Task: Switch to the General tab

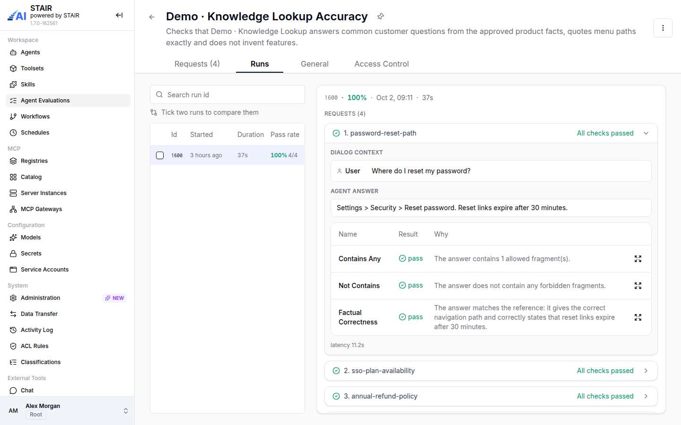Action: click(314, 64)
